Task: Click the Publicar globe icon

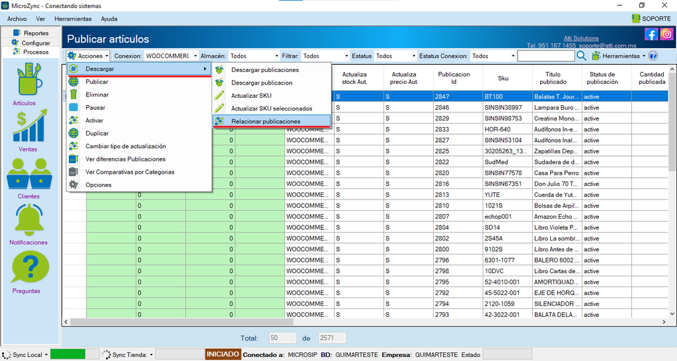Action: pyautogui.click(x=73, y=81)
